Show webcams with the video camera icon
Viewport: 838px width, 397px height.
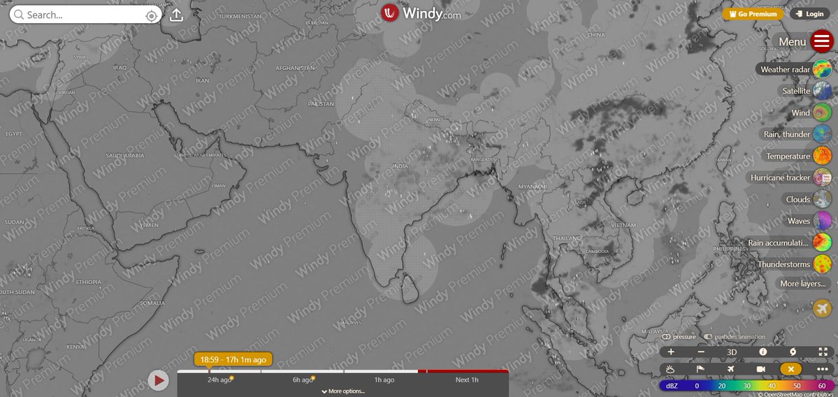(x=760, y=368)
